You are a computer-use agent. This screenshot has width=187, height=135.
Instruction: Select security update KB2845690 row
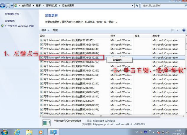pyautogui.click(x=112, y=45)
